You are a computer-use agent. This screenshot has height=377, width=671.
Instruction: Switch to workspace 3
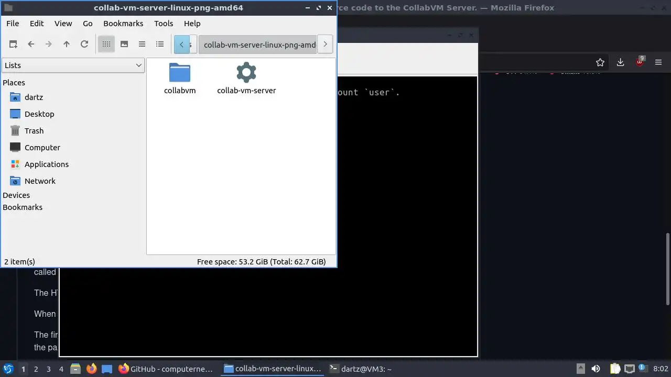tap(49, 369)
